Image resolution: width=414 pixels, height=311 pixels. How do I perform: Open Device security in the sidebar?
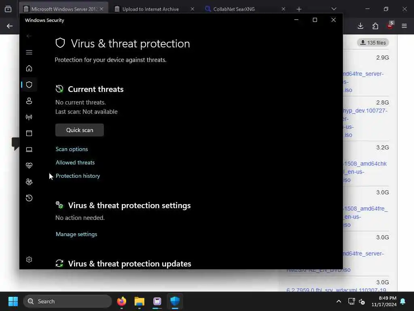coord(29,150)
